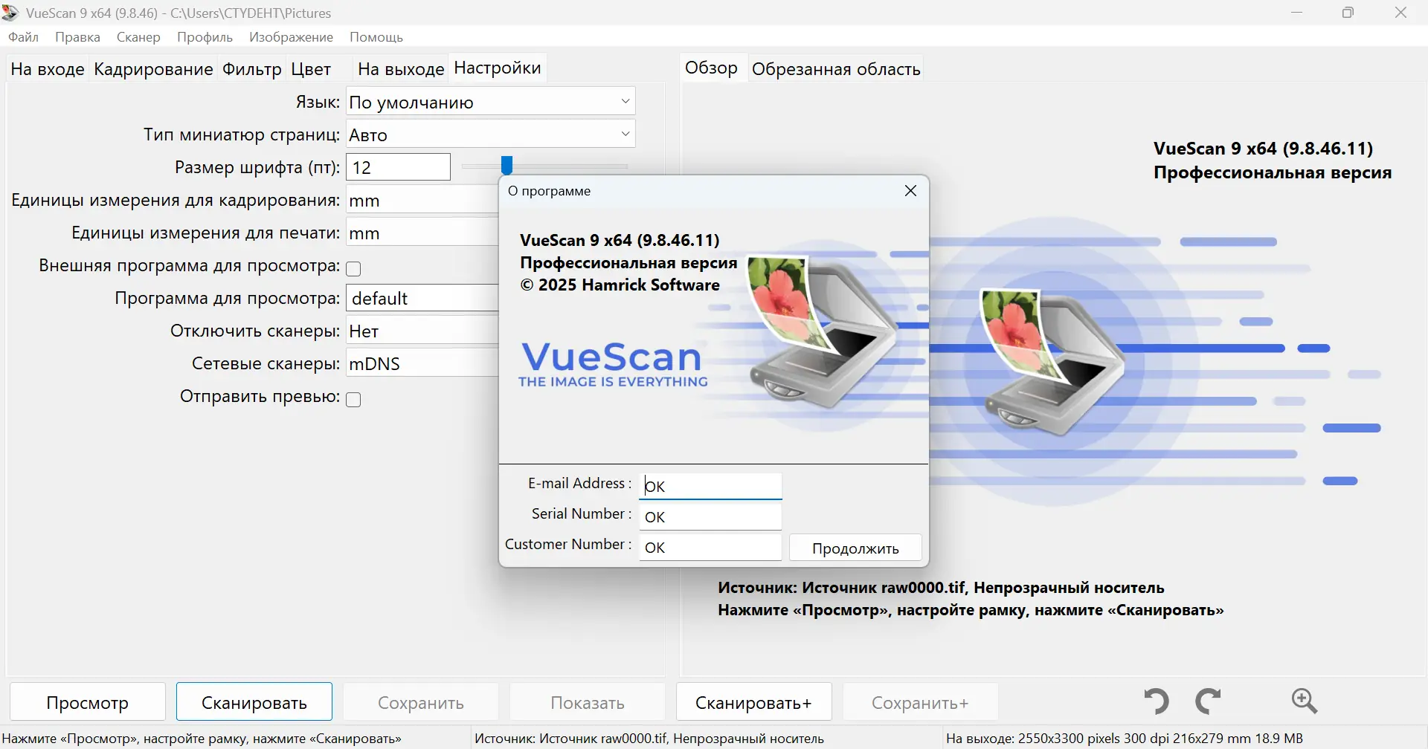Viewport: 1428px width, 749px height.
Task: Enable the «Внешняя программа для просмотра» checkbox
Action: click(x=354, y=268)
